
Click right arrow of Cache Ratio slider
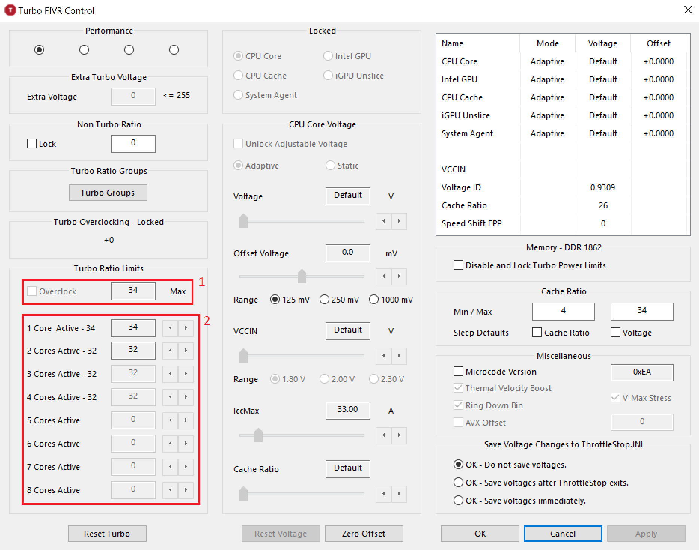coord(399,494)
